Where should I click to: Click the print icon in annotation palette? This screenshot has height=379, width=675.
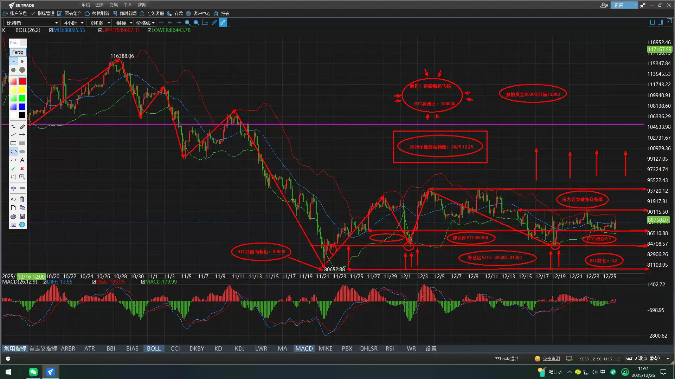[x=13, y=216]
